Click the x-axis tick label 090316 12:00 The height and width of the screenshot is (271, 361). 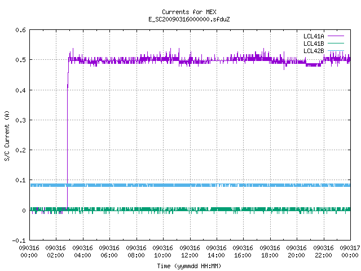190,252
